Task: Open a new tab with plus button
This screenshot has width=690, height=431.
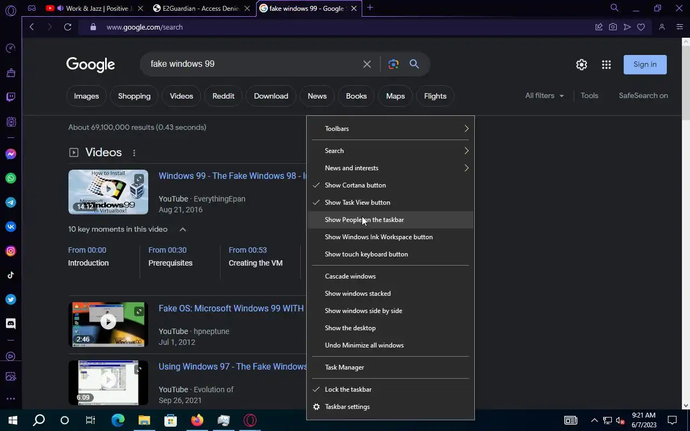Action: [370, 8]
